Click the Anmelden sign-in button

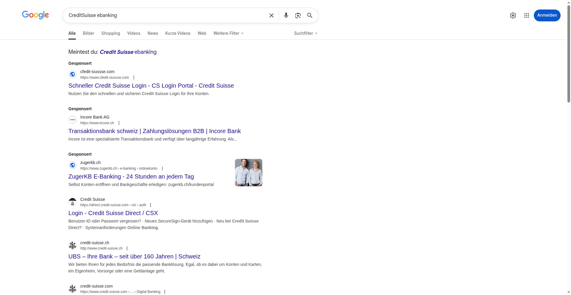click(547, 15)
